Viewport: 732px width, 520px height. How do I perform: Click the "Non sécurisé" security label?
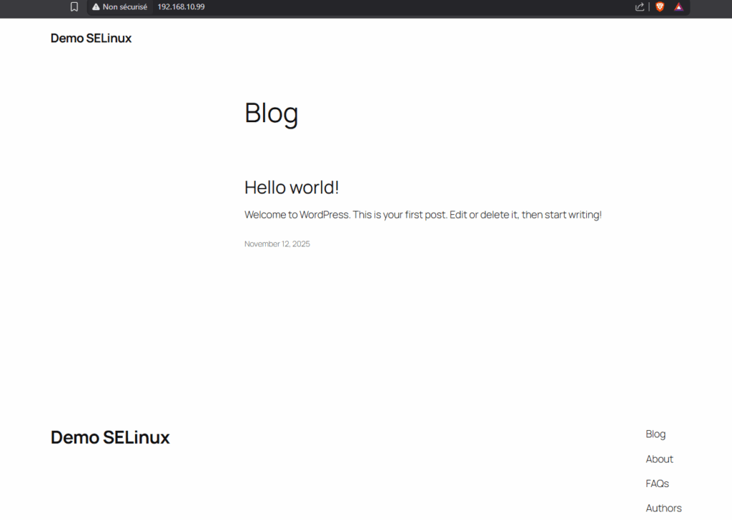coord(124,7)
